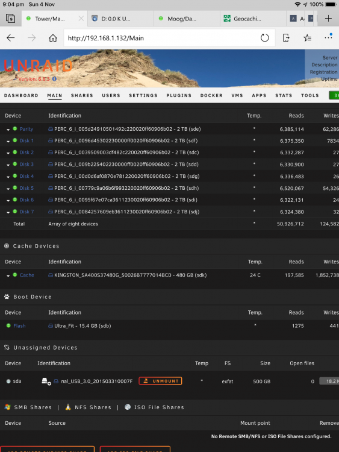The height and width of the screenshot is (452, 339).
Task: Click the SMB Shares Windows icon
Action: 7,407
